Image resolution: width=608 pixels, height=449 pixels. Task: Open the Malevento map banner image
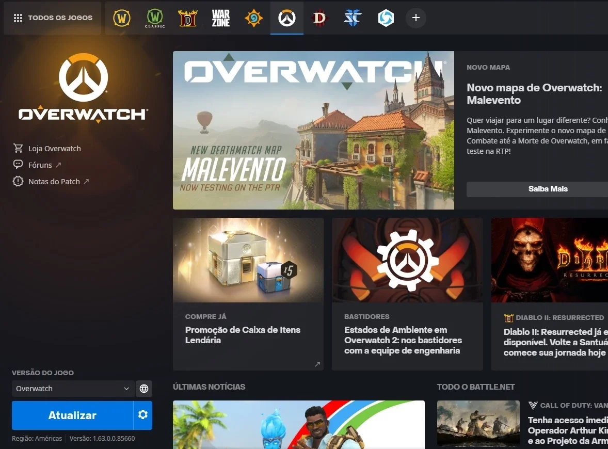click(x=313, y=130)
